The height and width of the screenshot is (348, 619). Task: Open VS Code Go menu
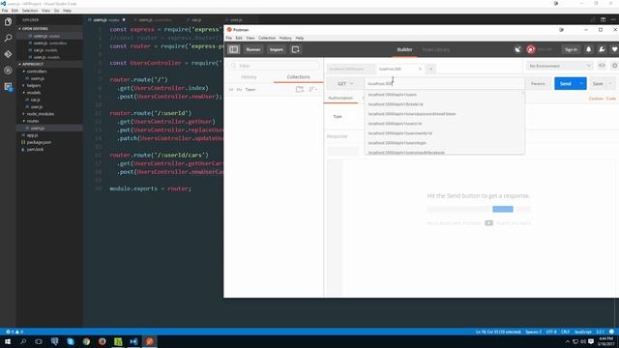(x=56, y=11)
